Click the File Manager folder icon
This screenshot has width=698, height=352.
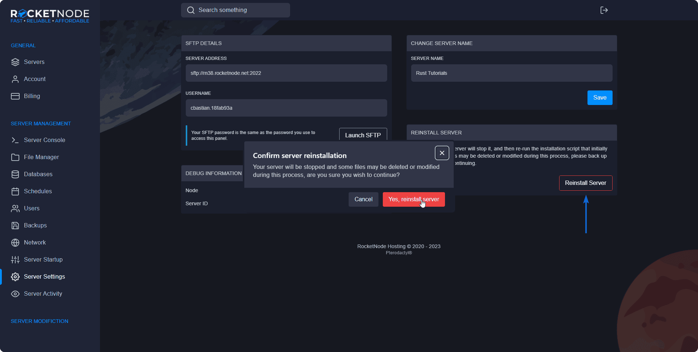click(15, 157)
